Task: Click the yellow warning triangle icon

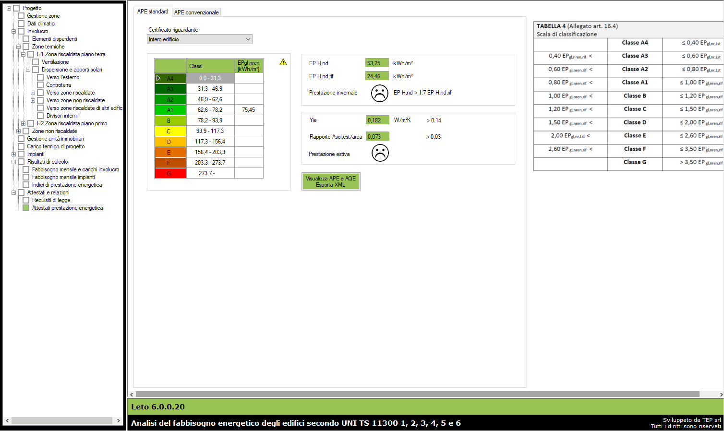Action: pos(283,62)
